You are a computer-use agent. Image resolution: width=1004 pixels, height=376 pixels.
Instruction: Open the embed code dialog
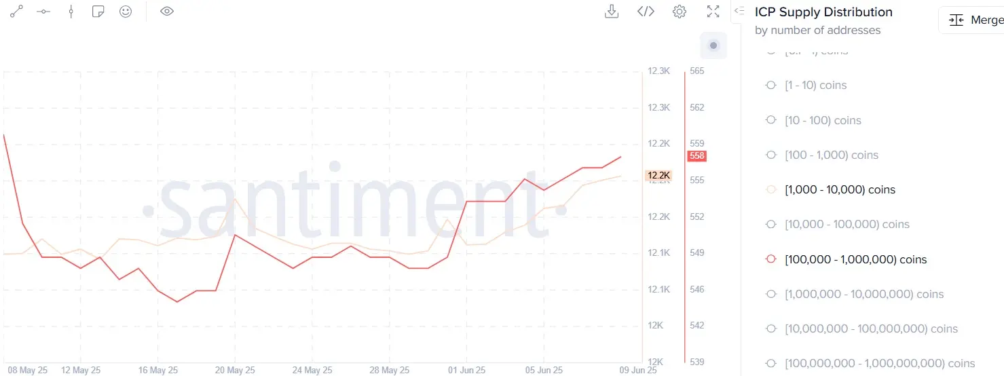pos(646,12)
